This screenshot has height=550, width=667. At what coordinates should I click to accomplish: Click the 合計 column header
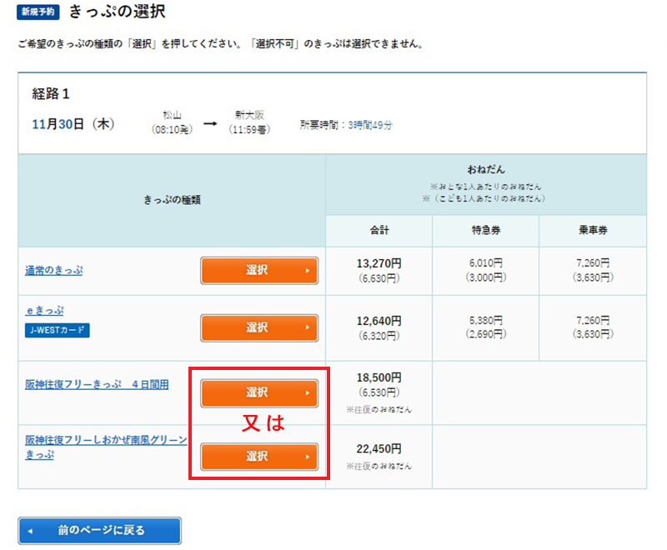tap(379, 231)
